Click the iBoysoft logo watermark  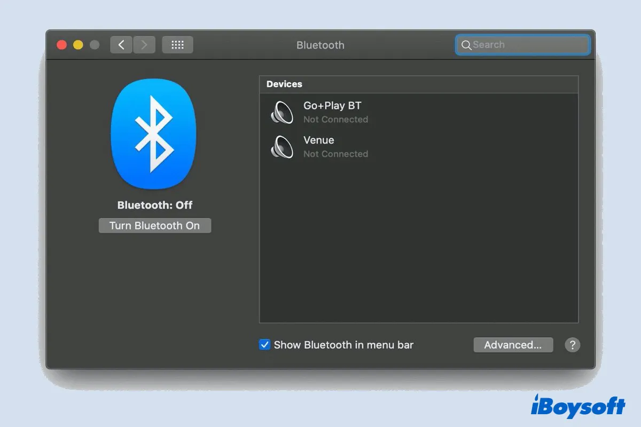(578, 405)
